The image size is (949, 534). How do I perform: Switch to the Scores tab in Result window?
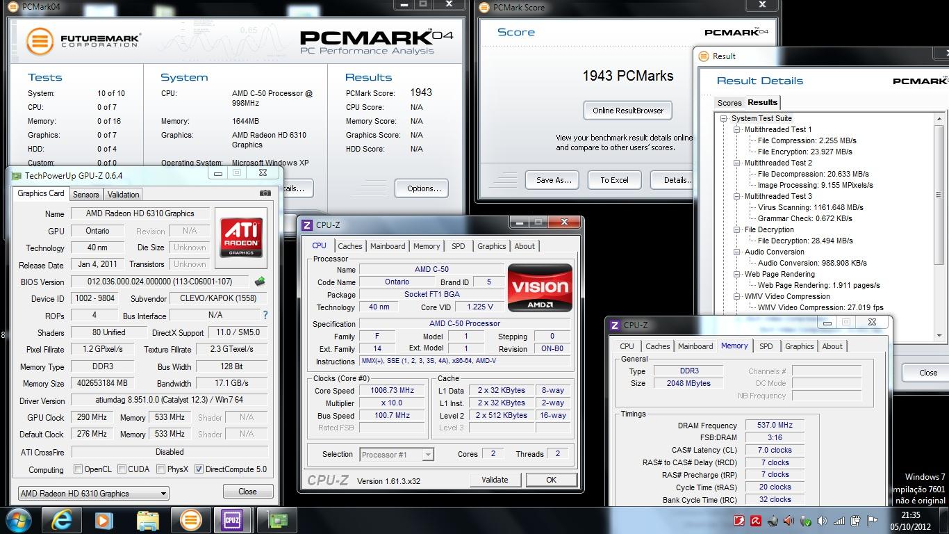[729, 103]
